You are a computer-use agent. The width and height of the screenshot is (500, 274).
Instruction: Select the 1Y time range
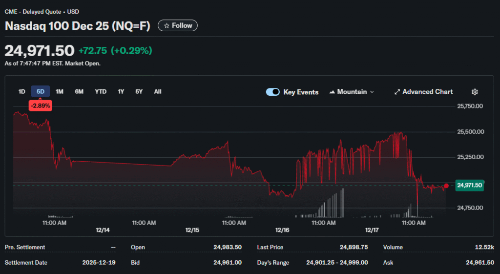tap(121, 91)
